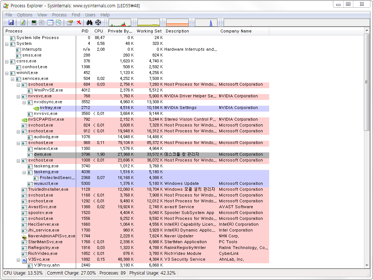Click the TrustedInstaller.exe process icon
Viewport: 373px width, 280px height.
pyautogui.click(x=24, y=190)
